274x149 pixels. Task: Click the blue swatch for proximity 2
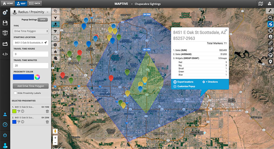14,122
